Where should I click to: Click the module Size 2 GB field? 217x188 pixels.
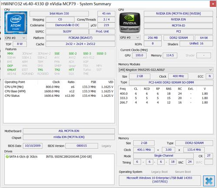pos(140,76)
